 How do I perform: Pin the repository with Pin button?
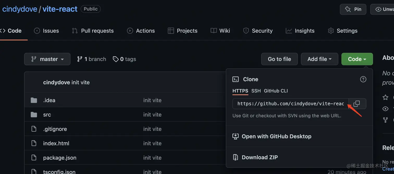click(x=353, y=9)
